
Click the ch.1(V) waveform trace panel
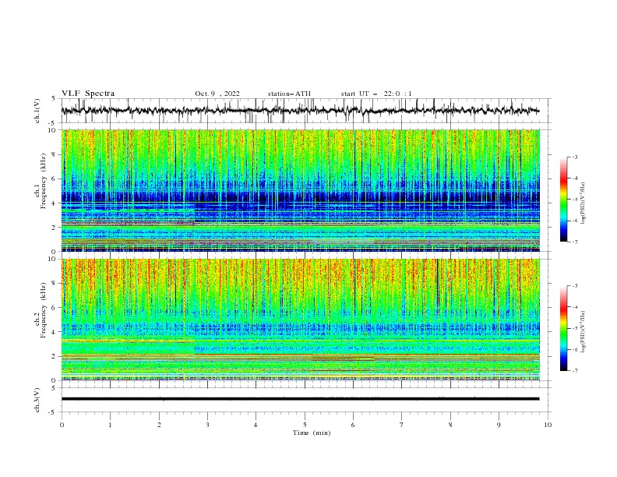click(x=306, y=111)
